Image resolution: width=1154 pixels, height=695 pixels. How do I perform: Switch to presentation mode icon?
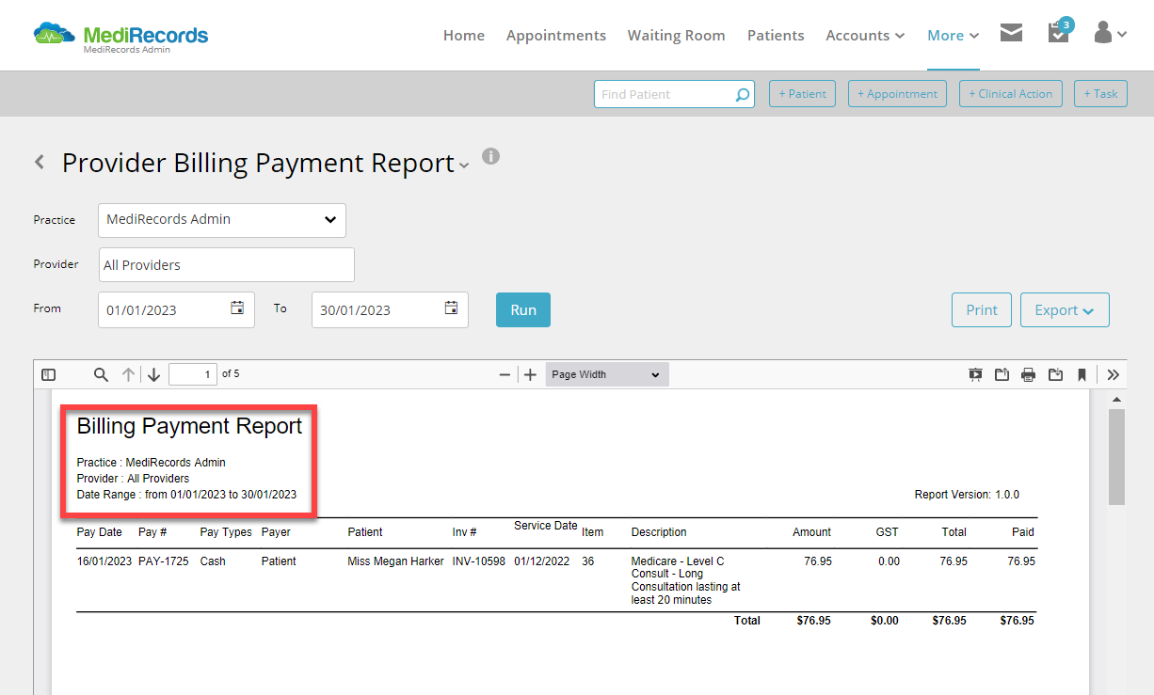(975, 374)
